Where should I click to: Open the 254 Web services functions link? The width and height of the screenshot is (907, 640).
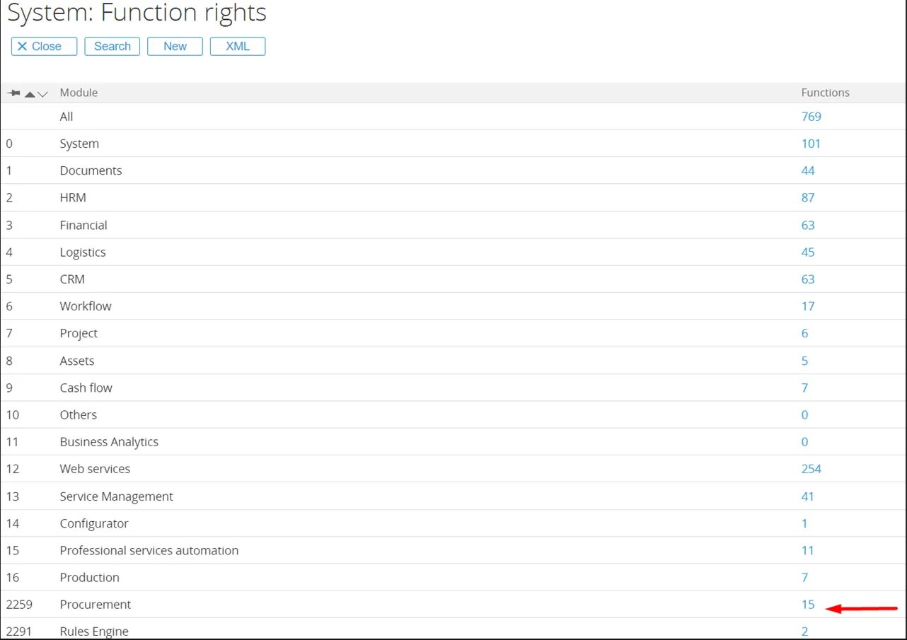(x=811, y=469)
